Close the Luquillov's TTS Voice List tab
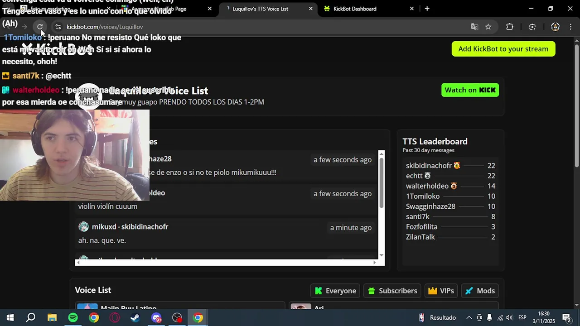Screen dimensions: 580x326 [310, 9]
